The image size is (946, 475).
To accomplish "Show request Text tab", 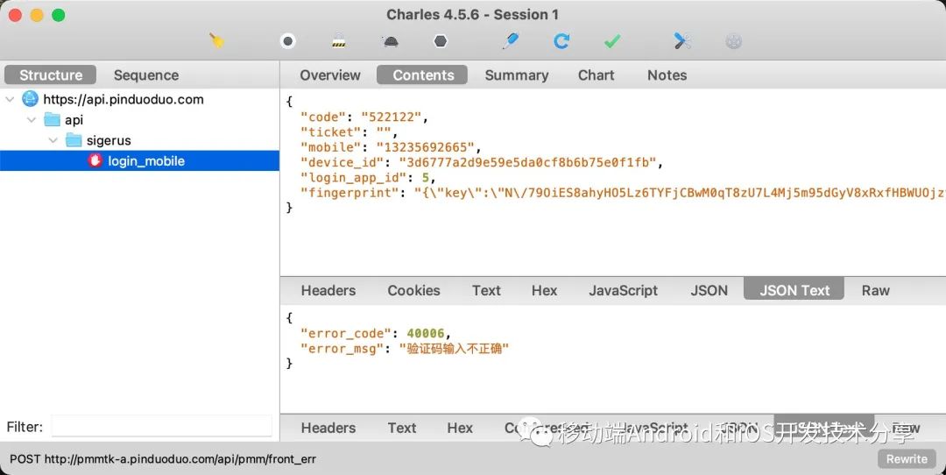I will click(486, 290).
